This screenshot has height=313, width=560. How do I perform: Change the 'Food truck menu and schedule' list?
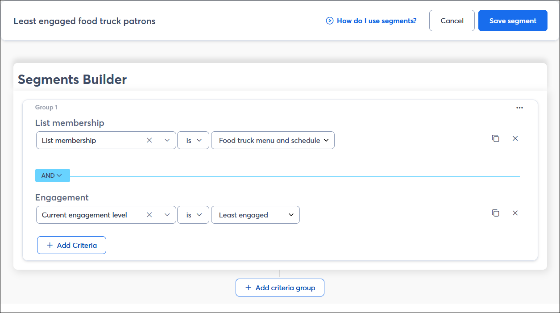(x=273, y=140)
